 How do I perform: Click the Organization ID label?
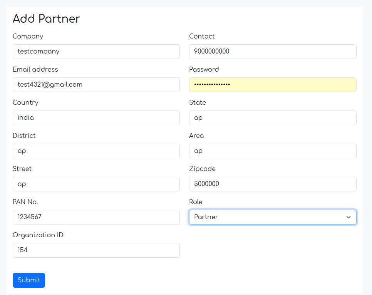click(x=38, y=235)
